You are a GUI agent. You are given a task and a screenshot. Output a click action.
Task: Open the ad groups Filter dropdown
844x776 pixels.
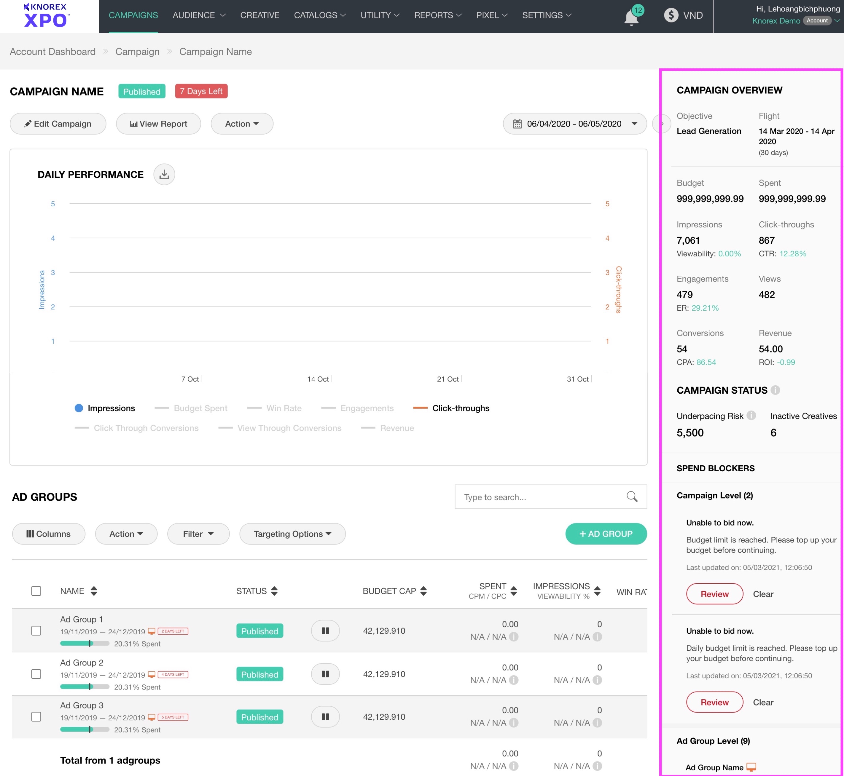[198, 534]
